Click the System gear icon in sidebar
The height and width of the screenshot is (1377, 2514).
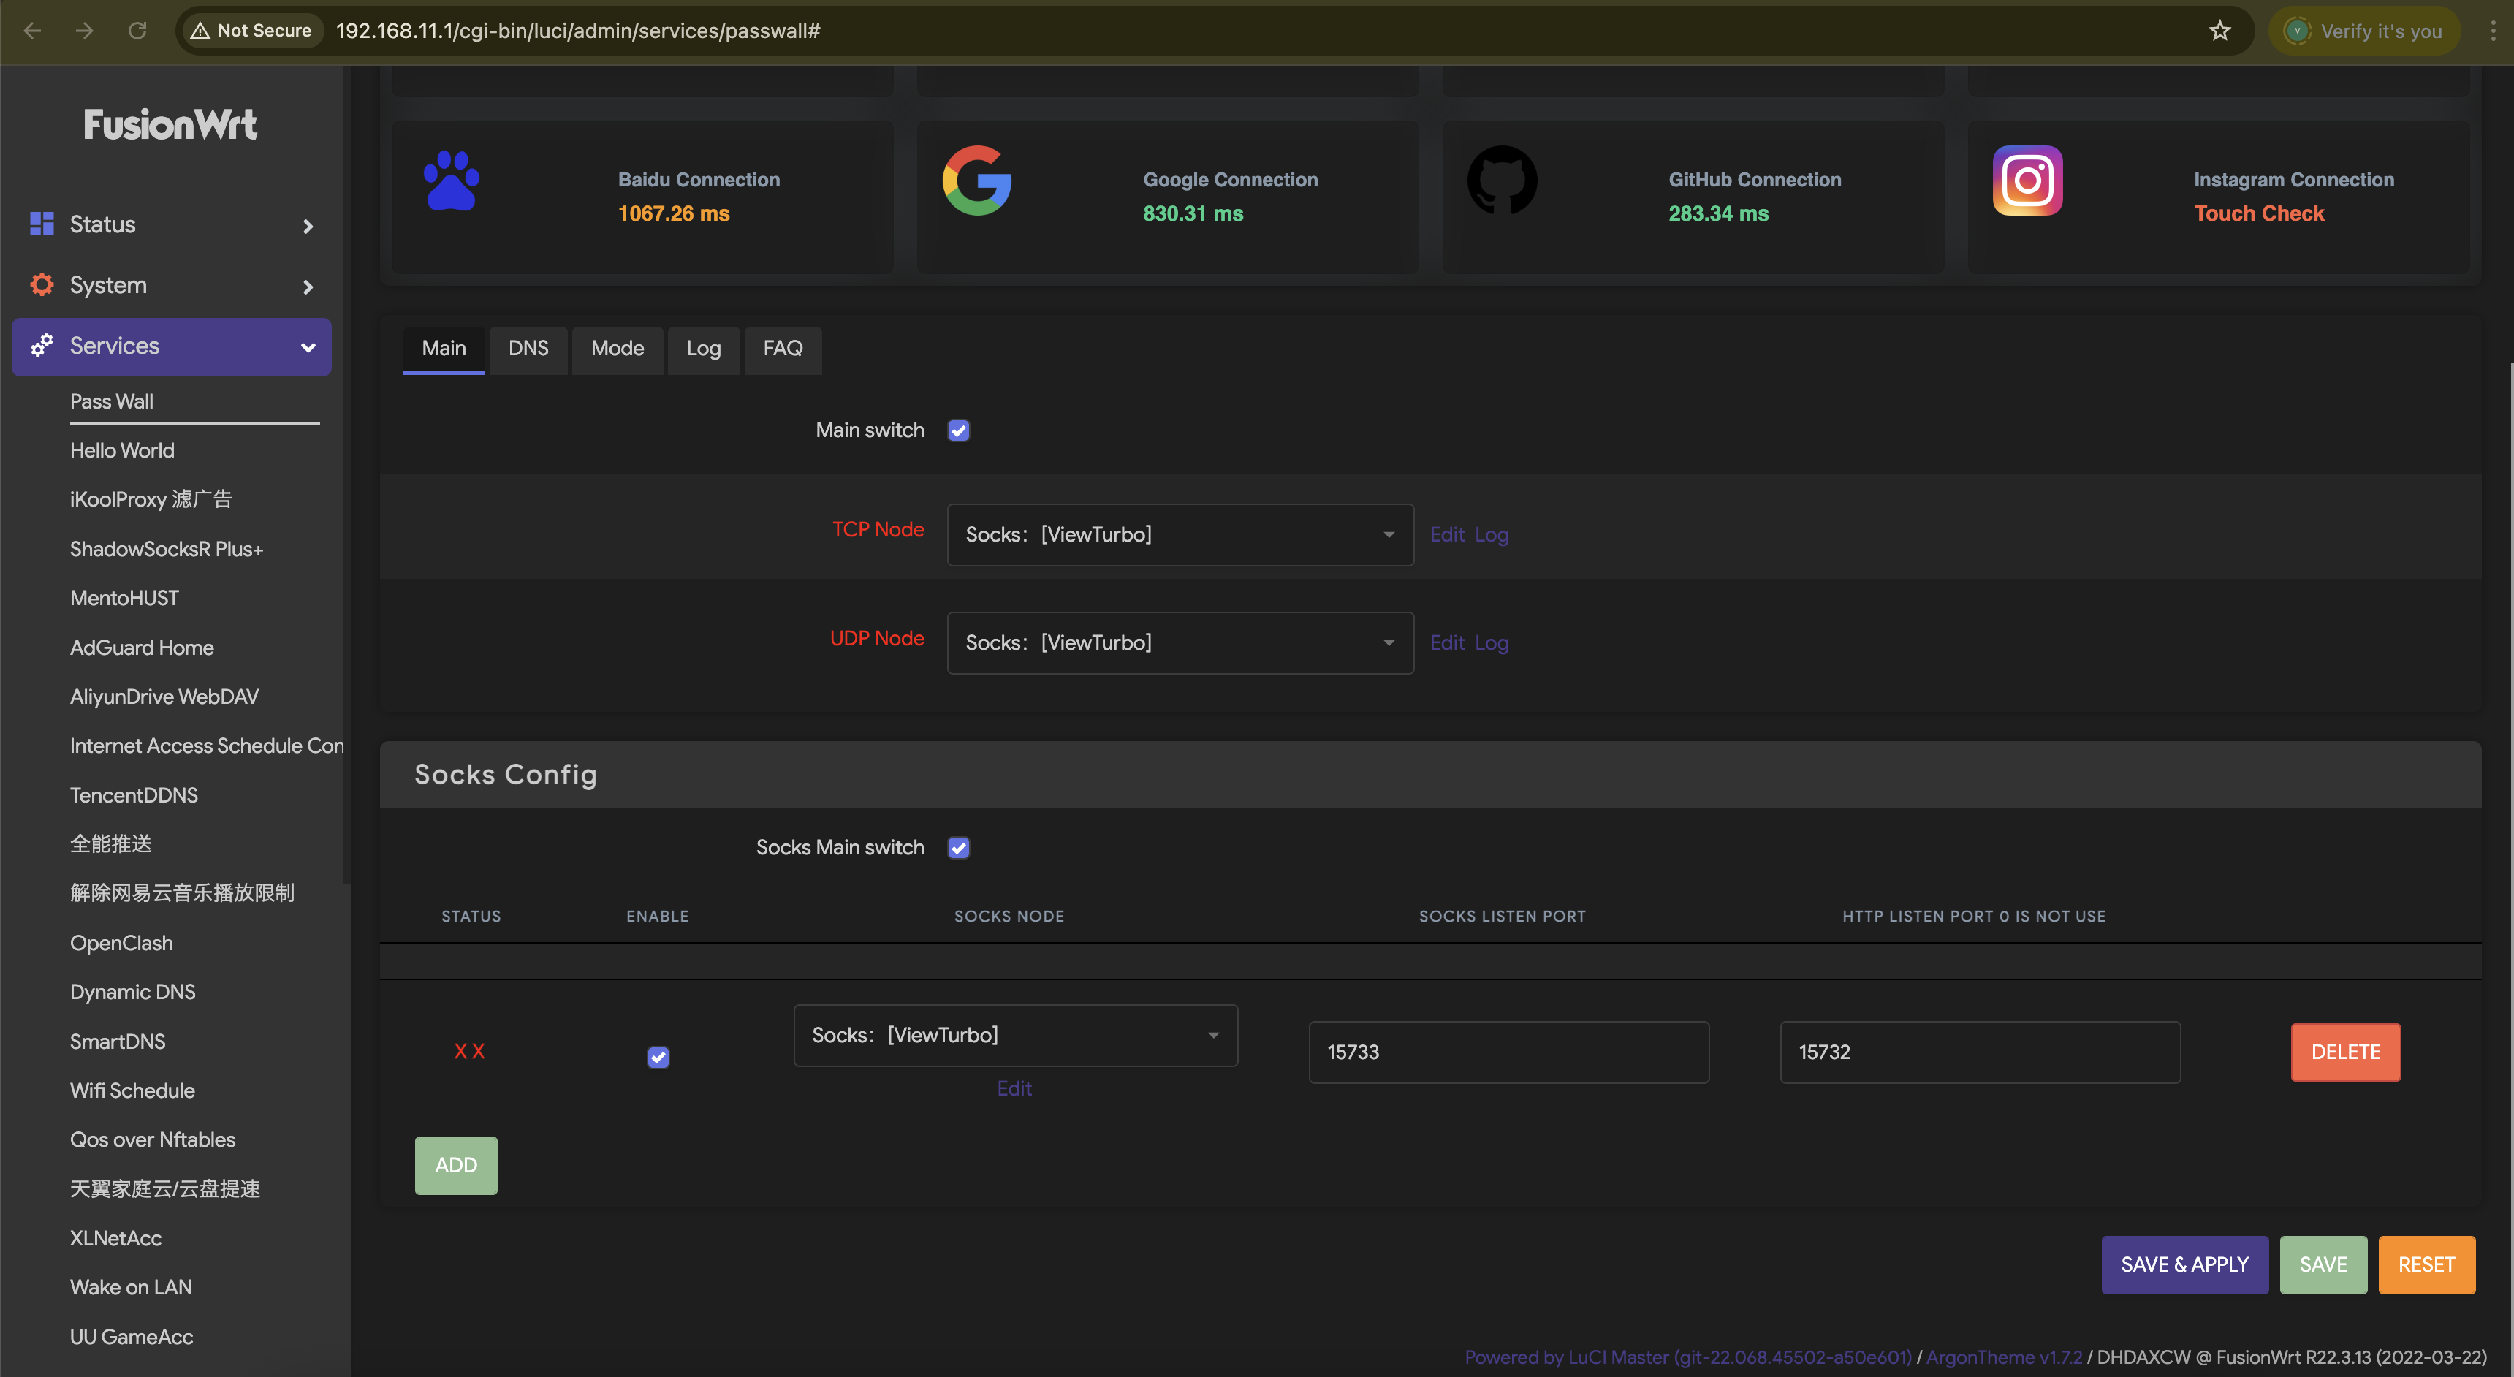pyautogui.click(x=42, y=285)
